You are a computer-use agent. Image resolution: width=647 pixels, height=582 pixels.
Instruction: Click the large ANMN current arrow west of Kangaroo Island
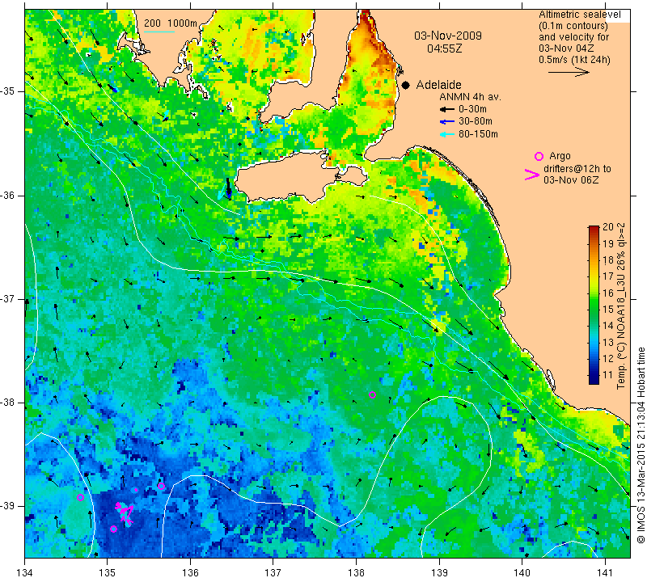229,188
